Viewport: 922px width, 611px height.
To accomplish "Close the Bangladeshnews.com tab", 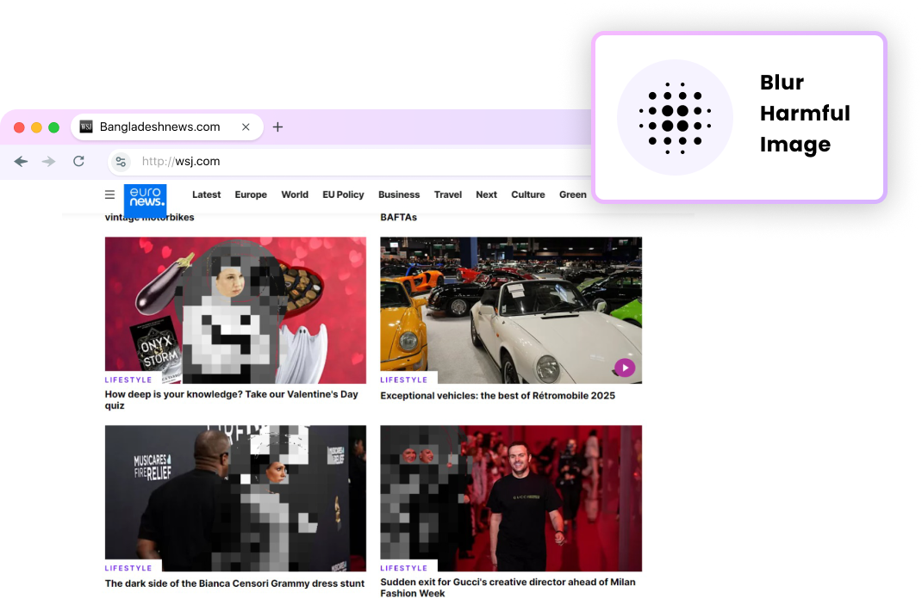I will [x=246, y=127].
